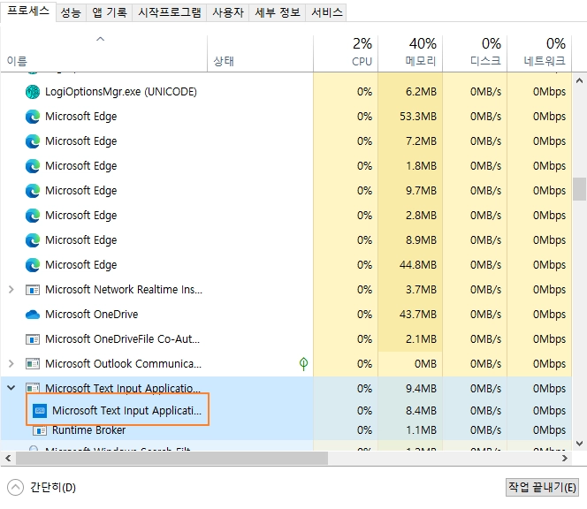The image size is (587, 509).
Task: Switch to the 프로세스 tab
Action: 28,11
